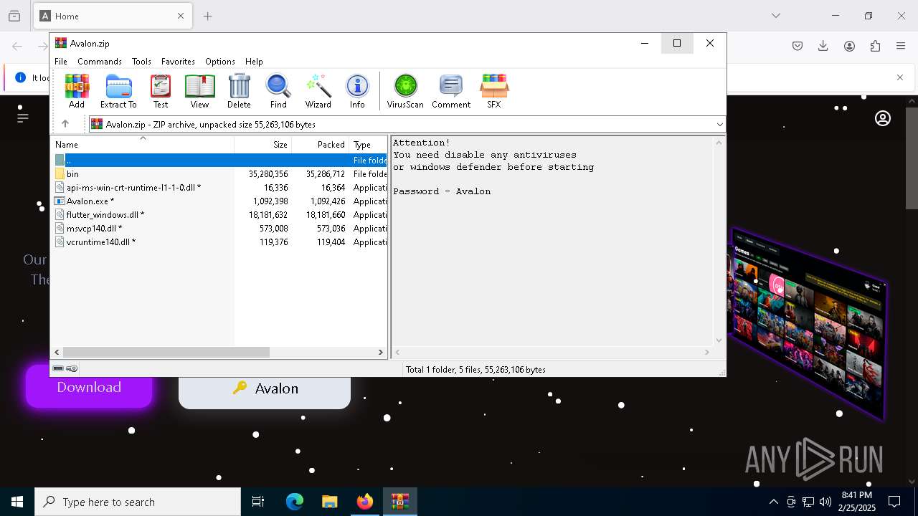Launch the Wizard tool

click(318, 91)
